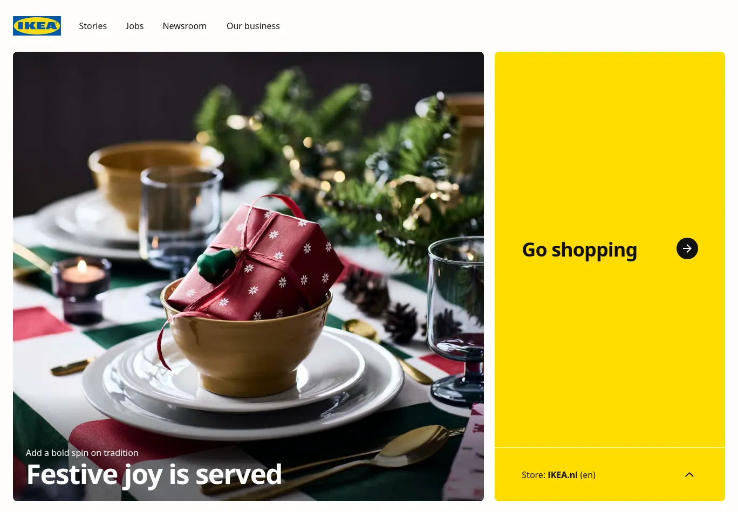Click the black arrow circle beside Go shopping

point(687,248)
